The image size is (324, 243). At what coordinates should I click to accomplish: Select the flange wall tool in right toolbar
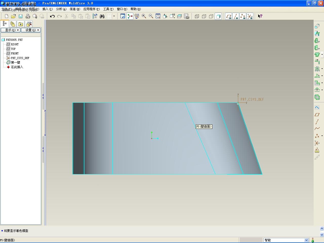point(317,48)
